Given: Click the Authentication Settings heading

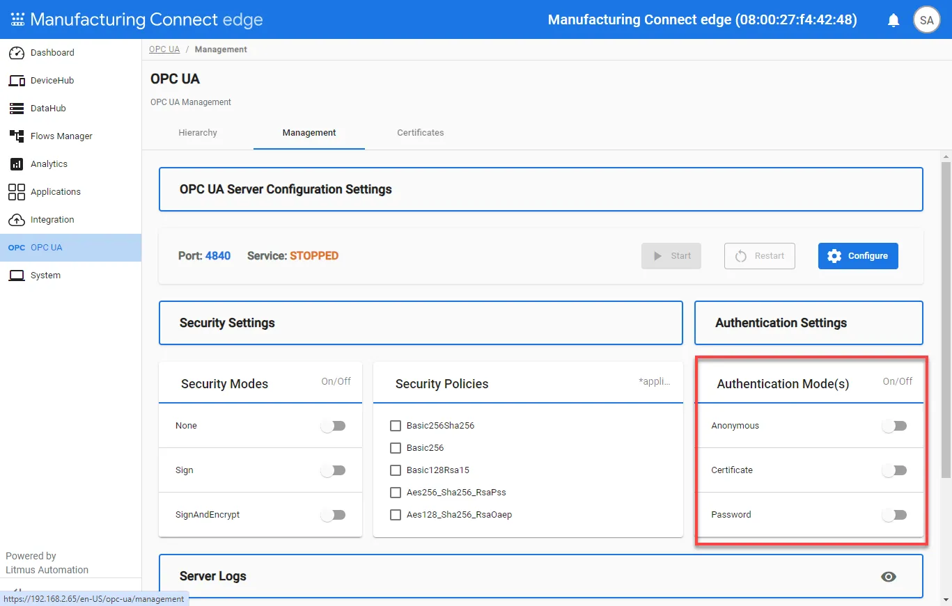Looking at the screenshot, I should (781, 323).
